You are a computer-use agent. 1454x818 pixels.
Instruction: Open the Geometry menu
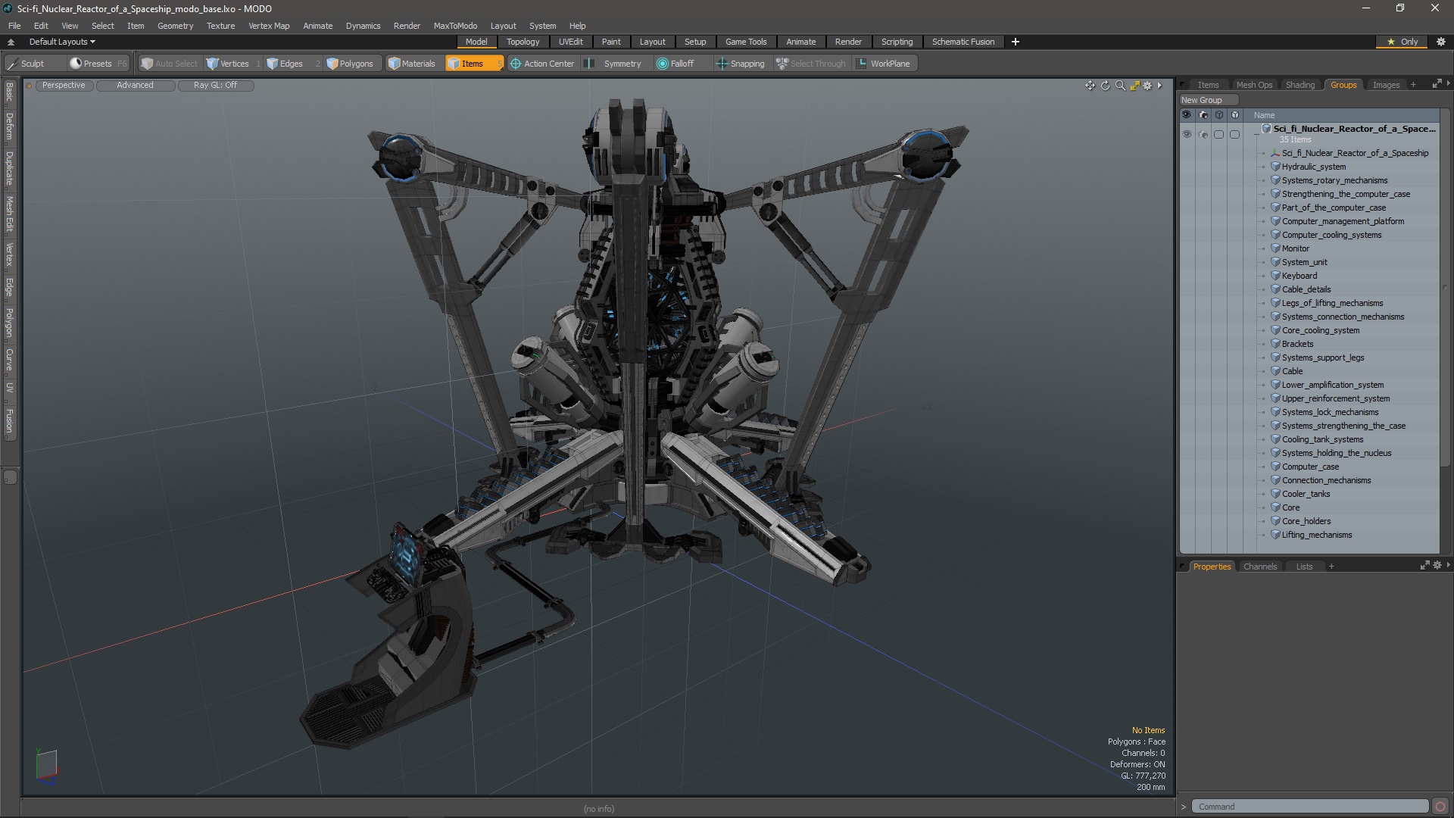[175, 26]
